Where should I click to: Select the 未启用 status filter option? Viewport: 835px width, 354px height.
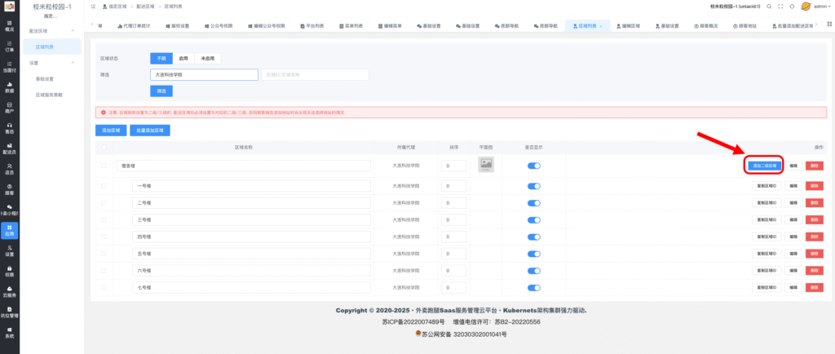[x=208, y=59]
